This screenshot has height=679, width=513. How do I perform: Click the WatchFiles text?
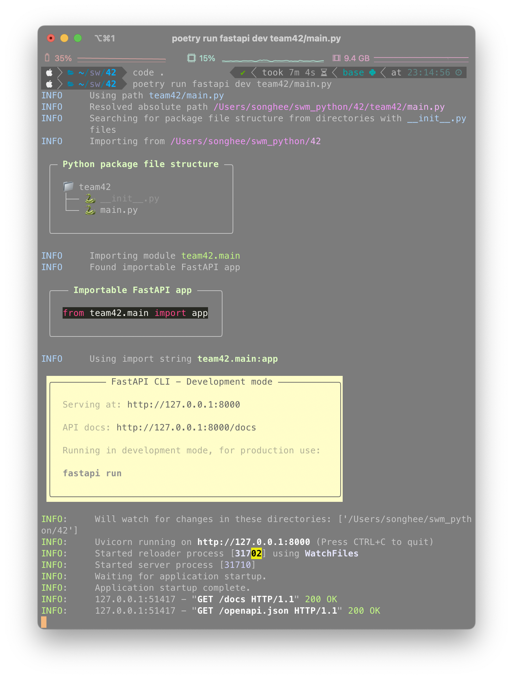click(332, 553)
